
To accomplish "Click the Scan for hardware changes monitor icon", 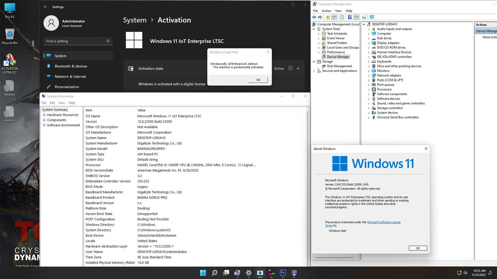I will [372, 17].
